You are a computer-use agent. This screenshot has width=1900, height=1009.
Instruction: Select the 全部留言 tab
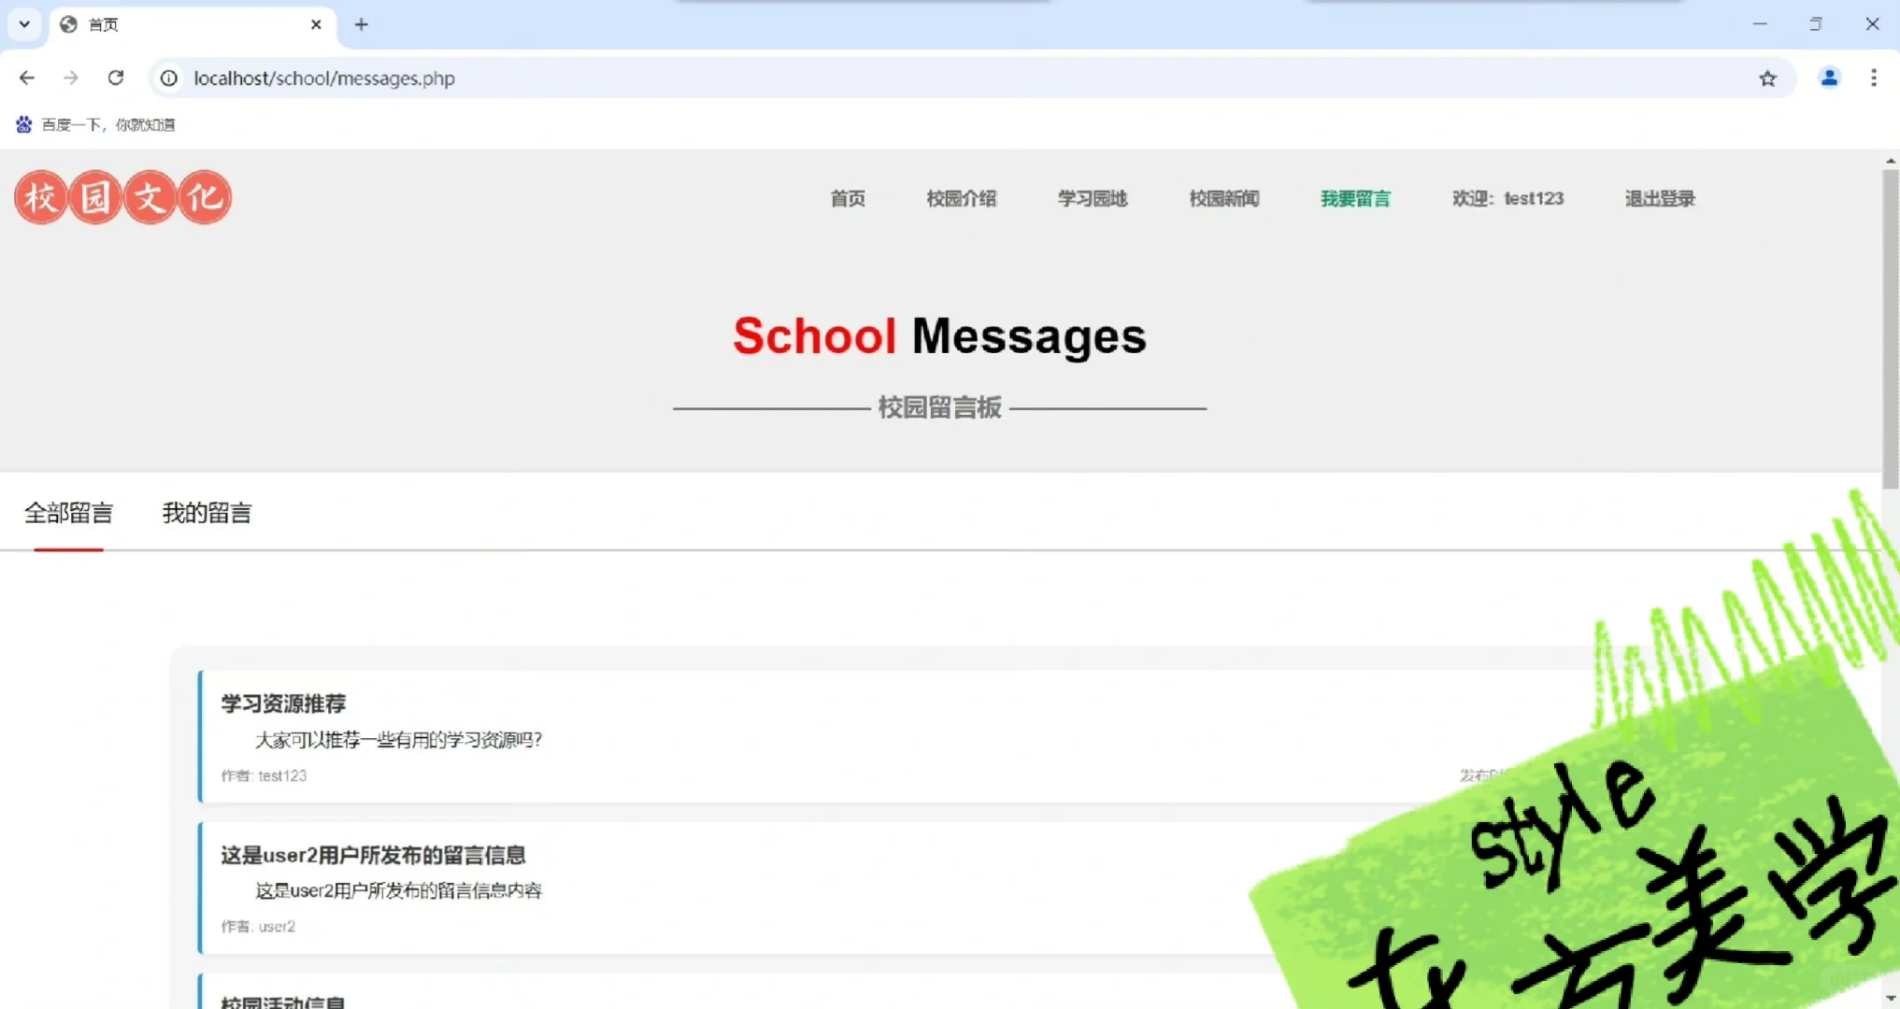coord(68,512)
